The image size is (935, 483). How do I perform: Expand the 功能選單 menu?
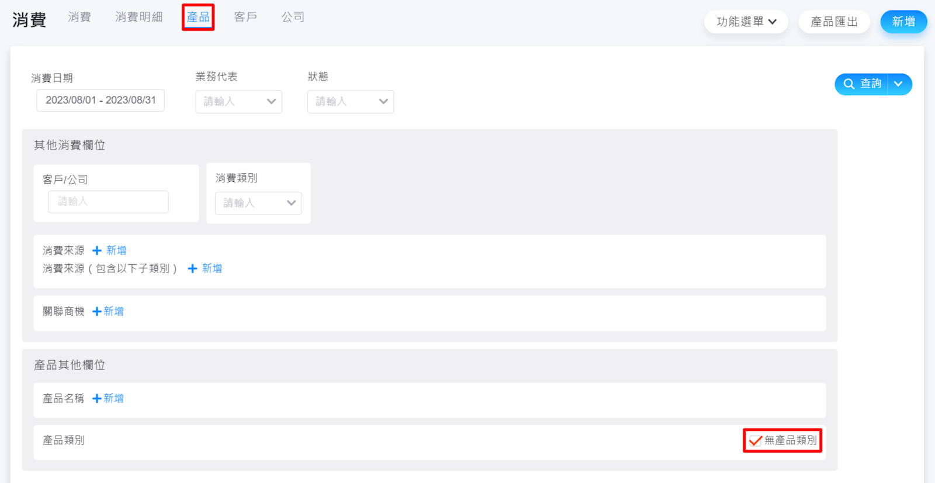746,22
